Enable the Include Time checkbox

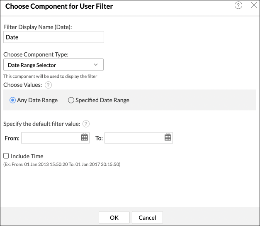[x=6, y=156]
